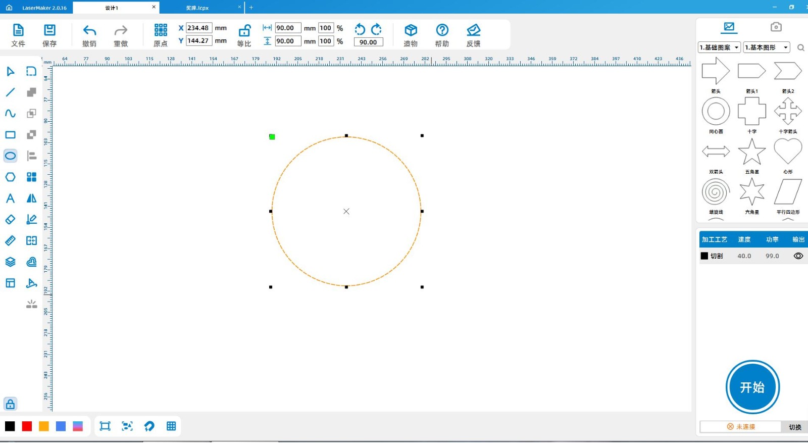
Task: Switch to the camera panel tab
Action: coord(776,27)
